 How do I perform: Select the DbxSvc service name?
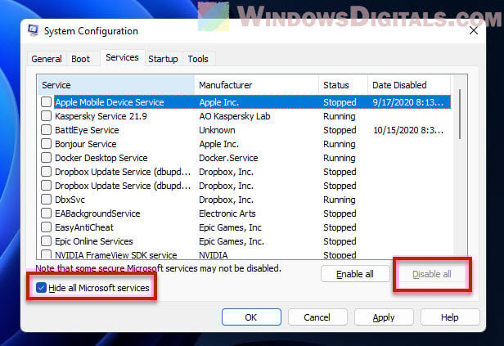70,200
